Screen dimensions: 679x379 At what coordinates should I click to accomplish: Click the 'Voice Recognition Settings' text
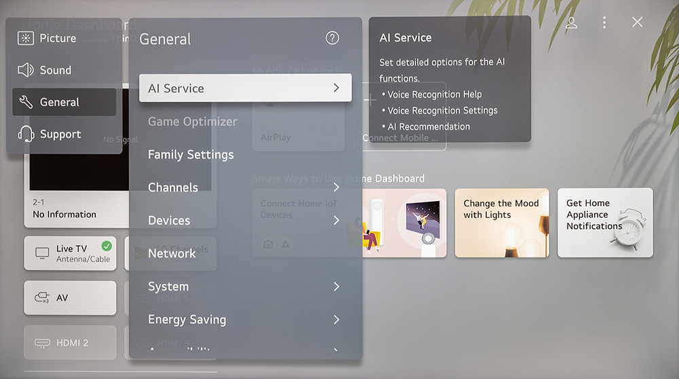pos(442,111)
